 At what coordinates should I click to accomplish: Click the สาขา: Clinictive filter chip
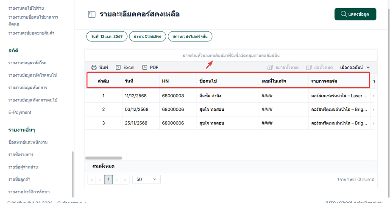pos(148,36)
